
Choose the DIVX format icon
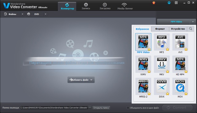(x=162, y=86)
